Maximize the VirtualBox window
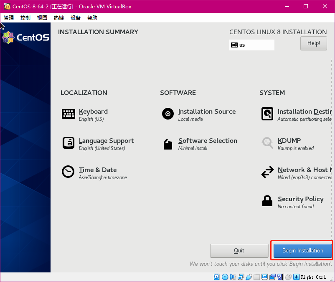The image size is (335, 282). point(306,6)
